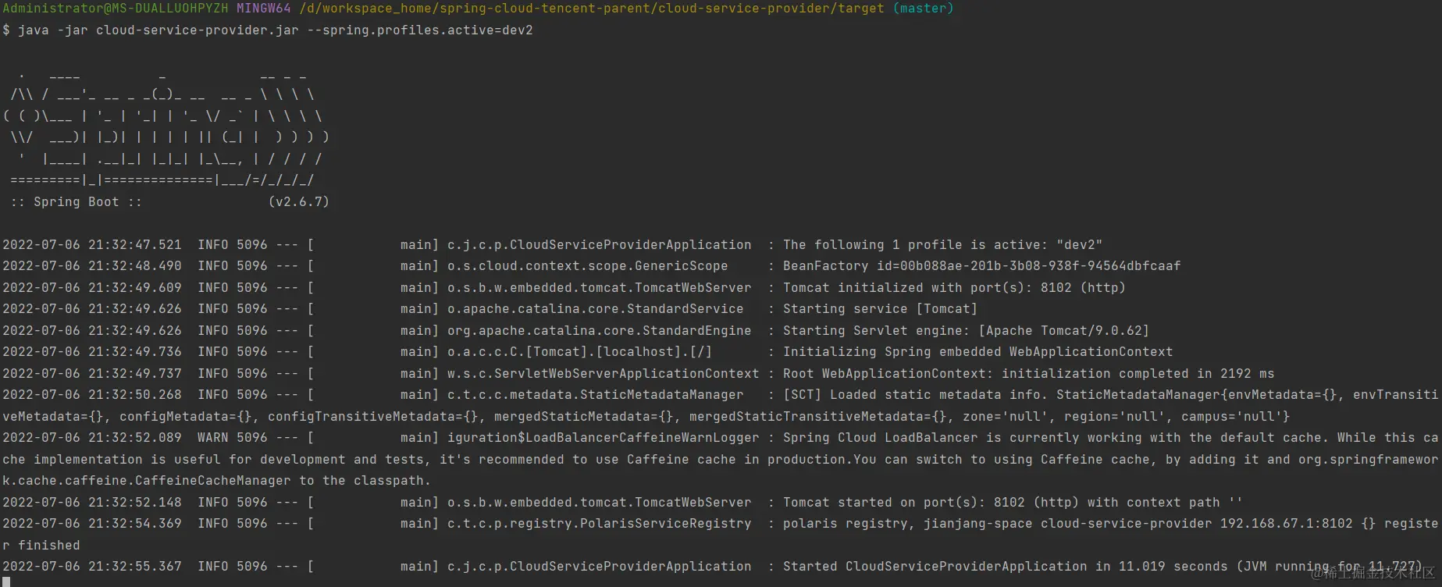Click 'Tomcat started on port(s): 8102' message
The height and width of the screenshot is (587, 1442).
[1013, 503]
